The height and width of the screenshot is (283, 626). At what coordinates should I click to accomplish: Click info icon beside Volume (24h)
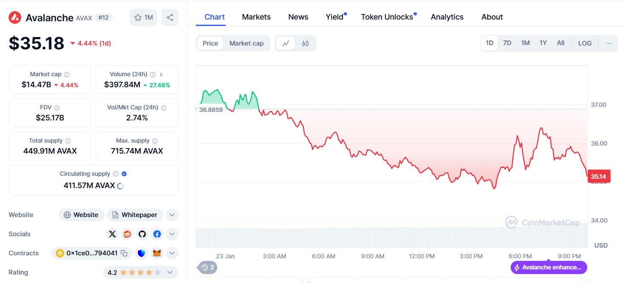click(152, 74)
